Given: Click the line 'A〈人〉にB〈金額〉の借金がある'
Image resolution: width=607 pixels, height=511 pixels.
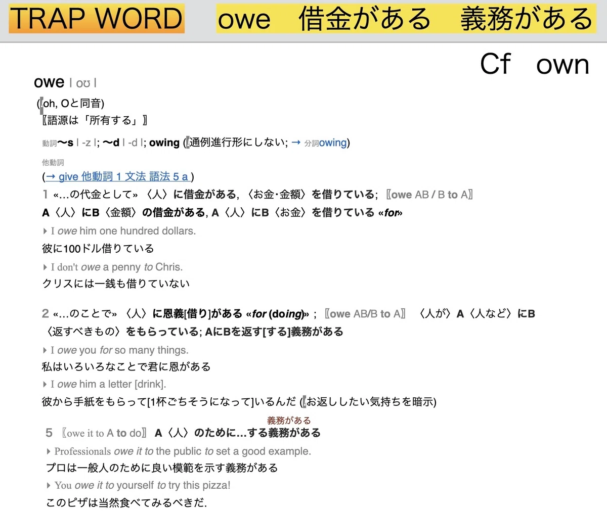Looking at the screenshot, I should tap(124, 212).
